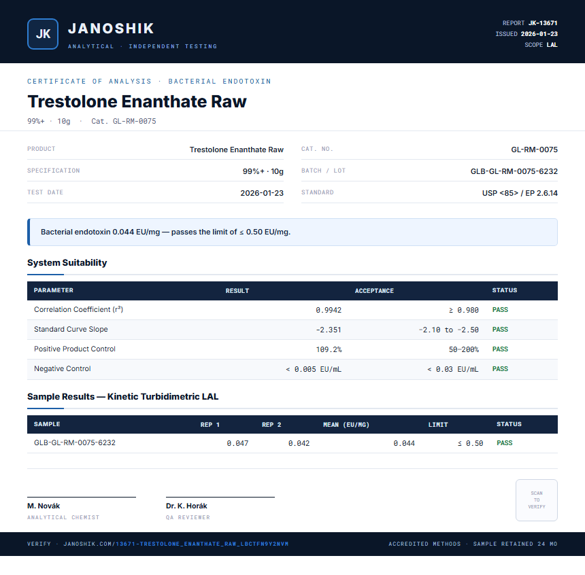Click PASS in the Correlation Coefficient row
This screenshot has height=575, width=585.
[x=500, y=309]
